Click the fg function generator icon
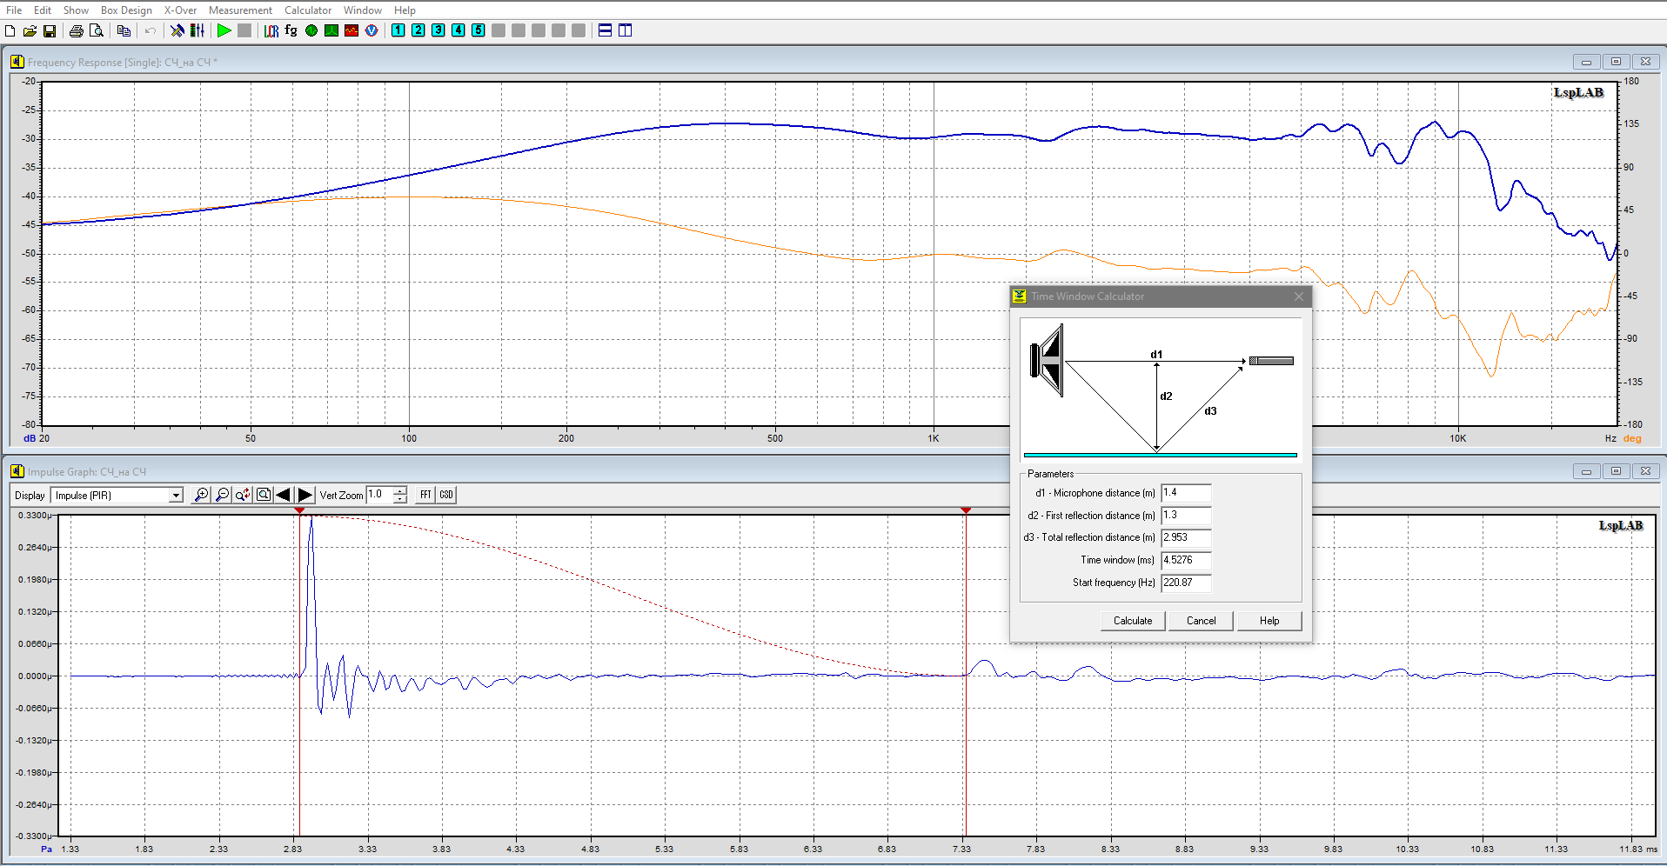 291,30
